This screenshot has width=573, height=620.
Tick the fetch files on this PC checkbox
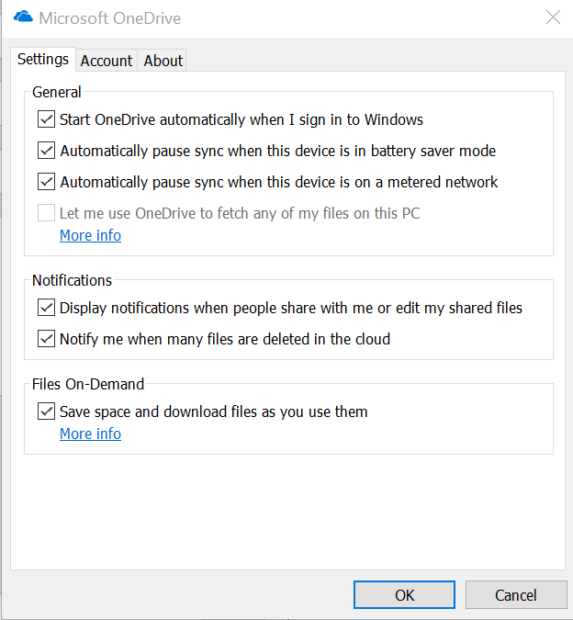point(46,213)
